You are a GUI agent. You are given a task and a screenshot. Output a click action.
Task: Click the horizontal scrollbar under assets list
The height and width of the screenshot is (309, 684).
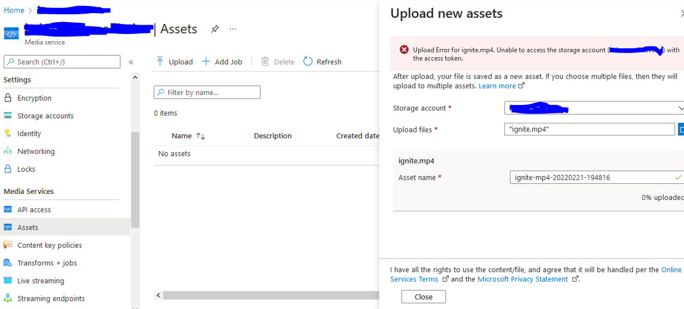[269, 295]
